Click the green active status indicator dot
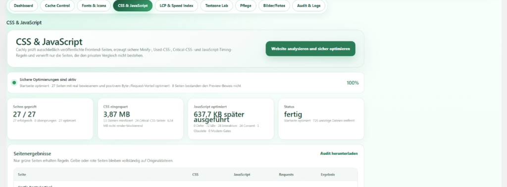507x187 pixels. 14,82
